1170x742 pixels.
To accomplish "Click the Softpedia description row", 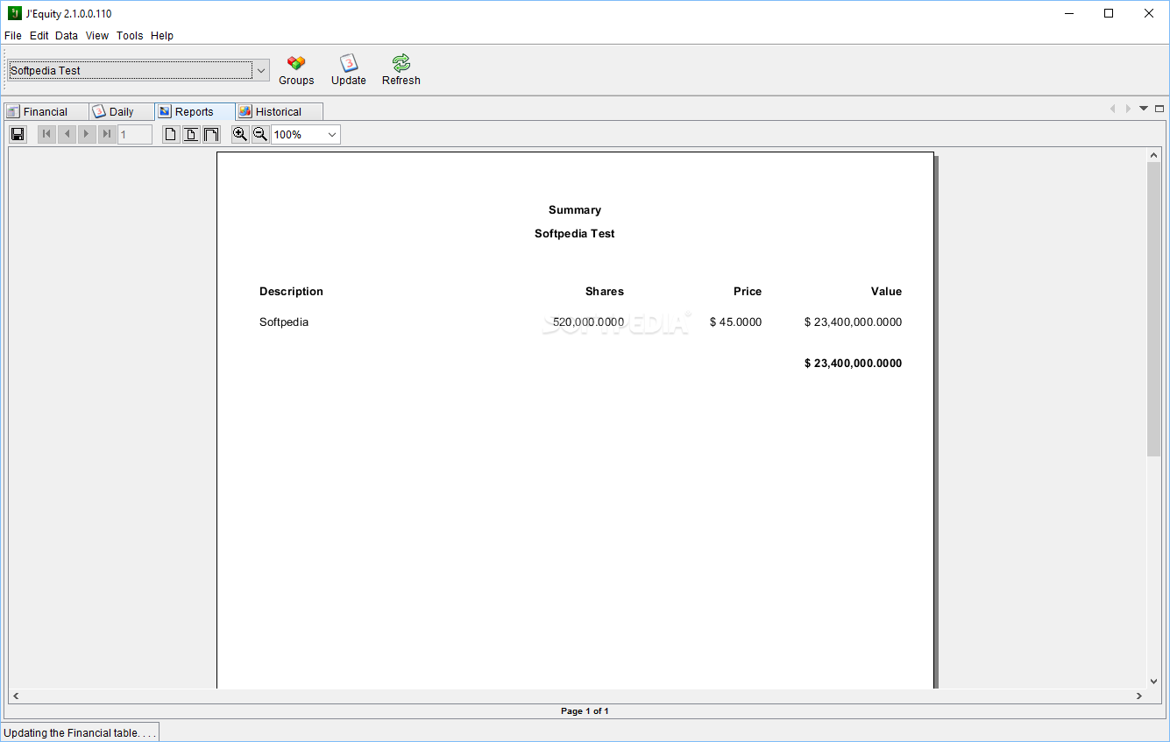I will pyautogui.click(x=284, y=322).
